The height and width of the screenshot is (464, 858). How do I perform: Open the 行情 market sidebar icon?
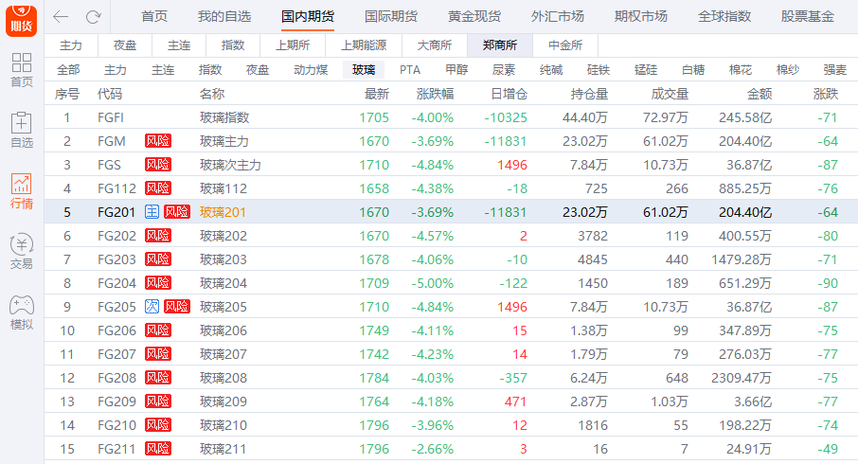point(22,191)
